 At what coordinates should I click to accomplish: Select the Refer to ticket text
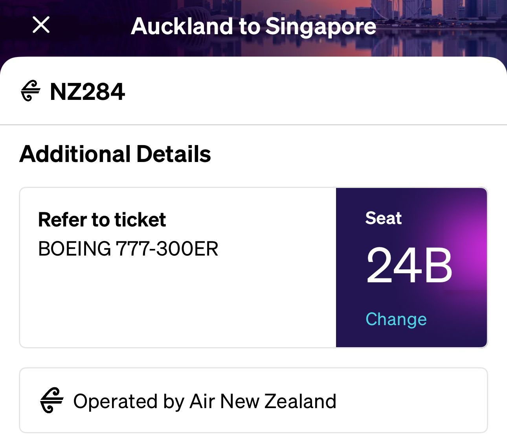102,219
